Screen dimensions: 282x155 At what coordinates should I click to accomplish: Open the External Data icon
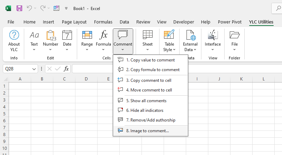(190, 35)
